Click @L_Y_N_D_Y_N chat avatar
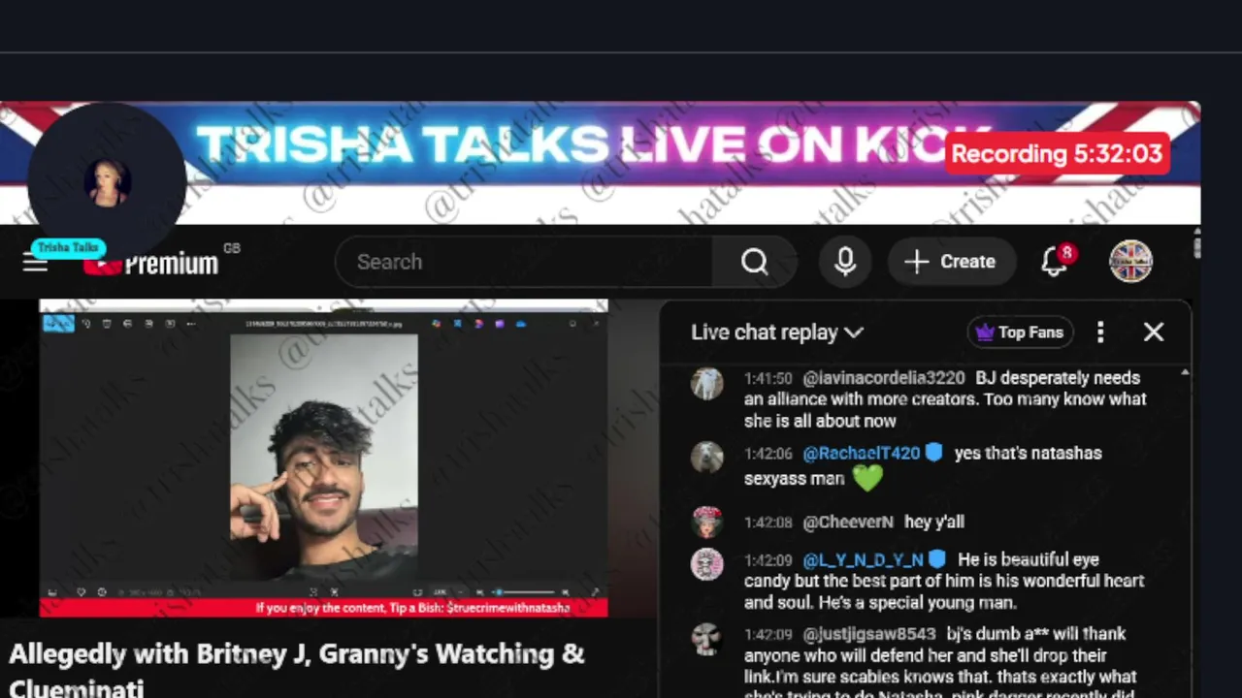 [x=706, y=565]
